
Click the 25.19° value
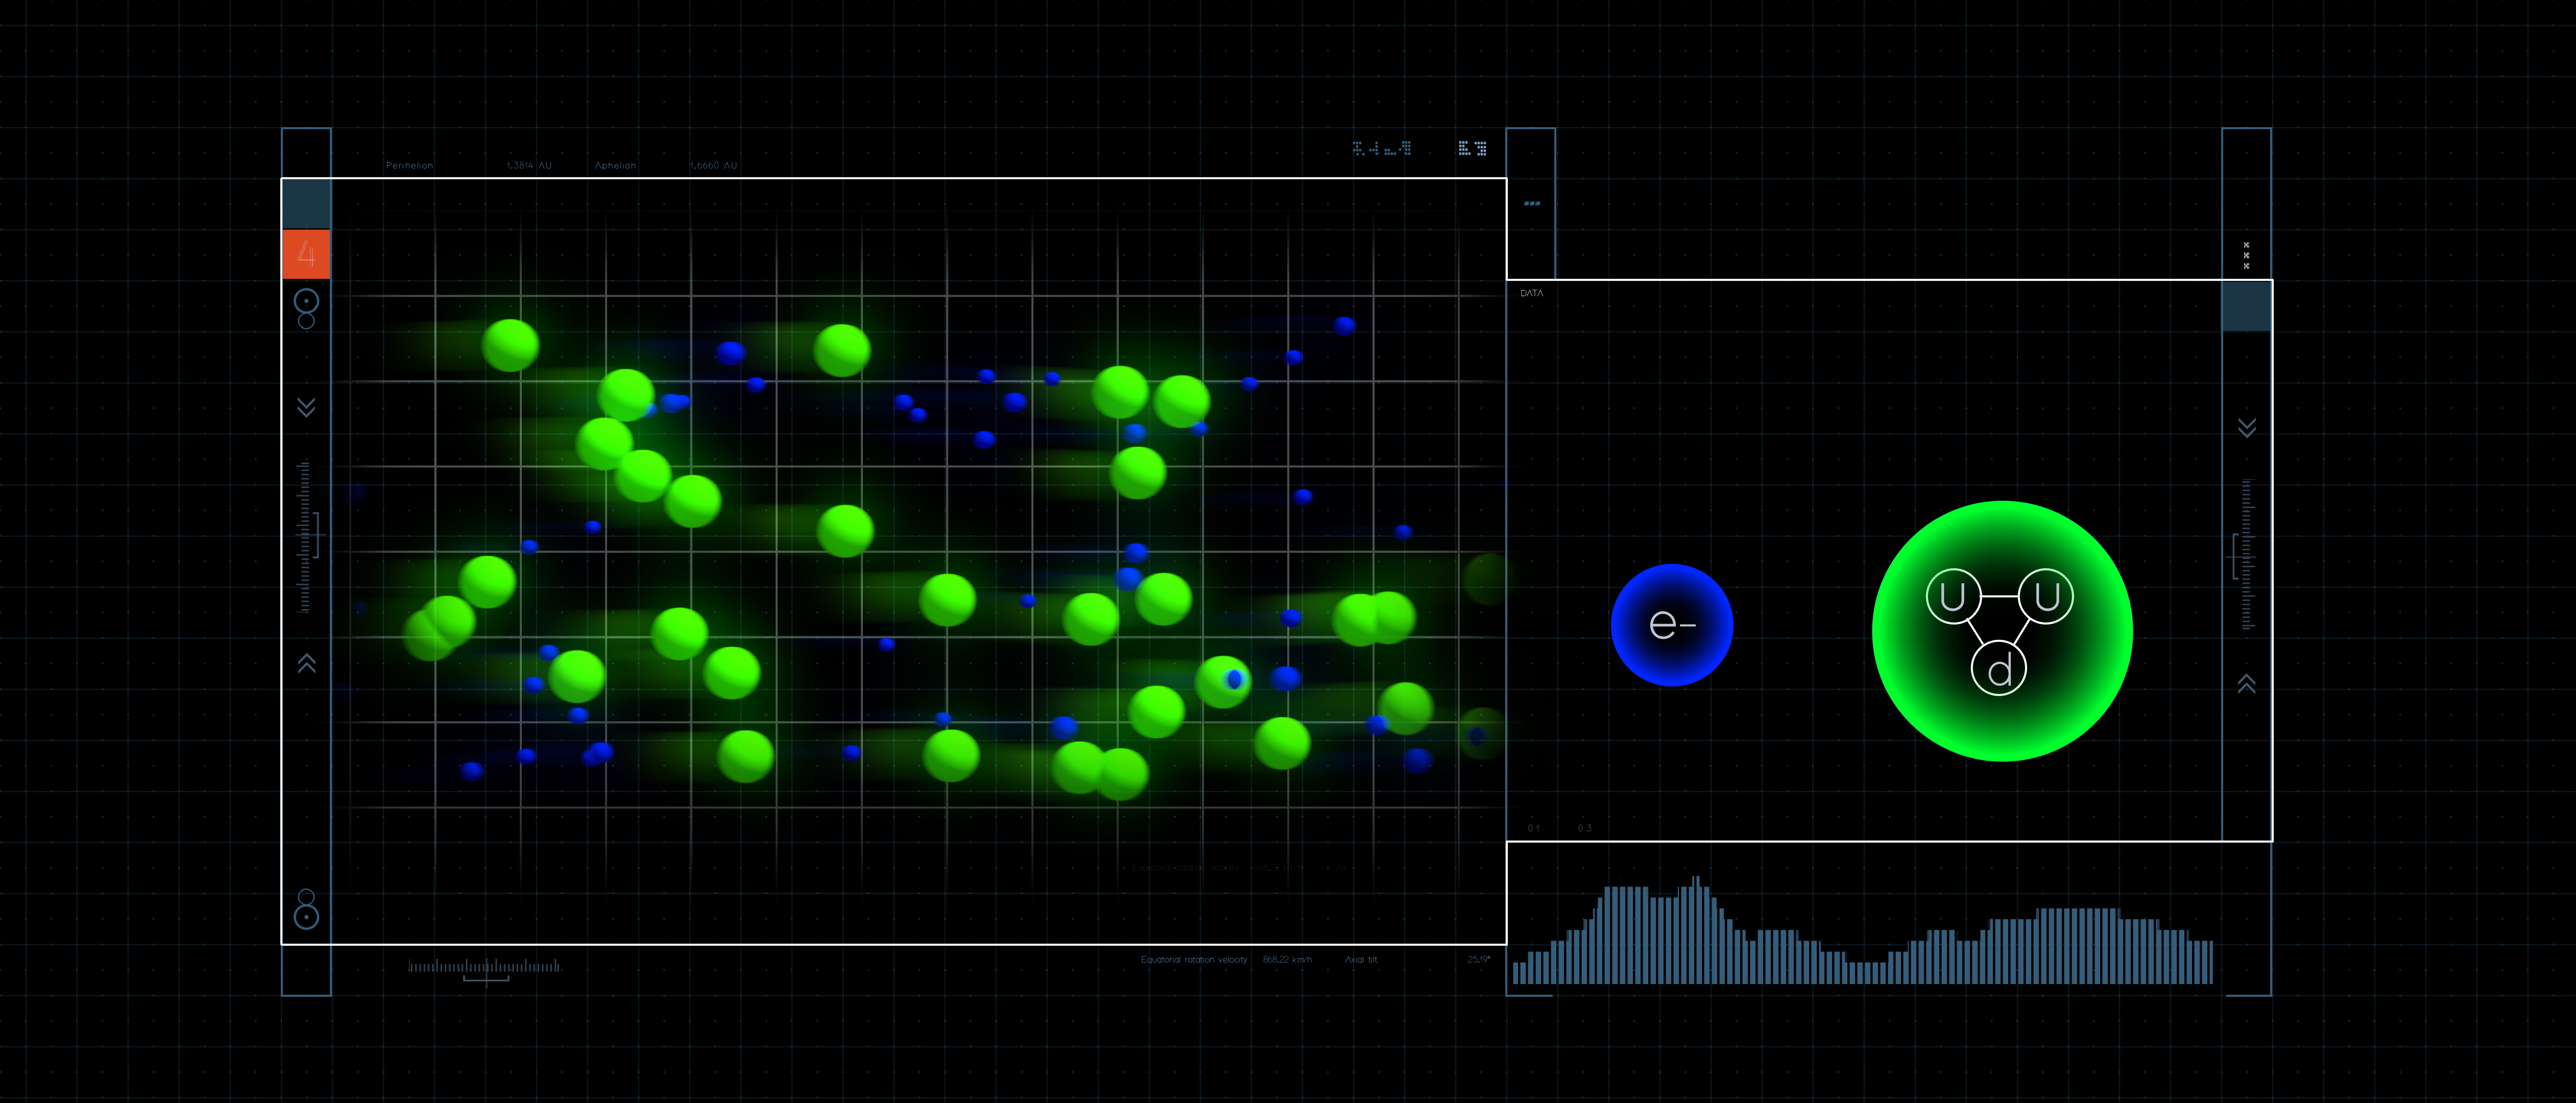[1478, 959]
